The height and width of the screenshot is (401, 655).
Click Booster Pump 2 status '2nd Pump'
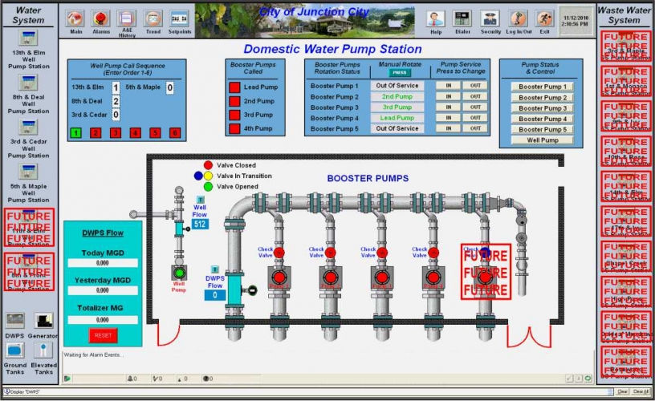(397, 96)
